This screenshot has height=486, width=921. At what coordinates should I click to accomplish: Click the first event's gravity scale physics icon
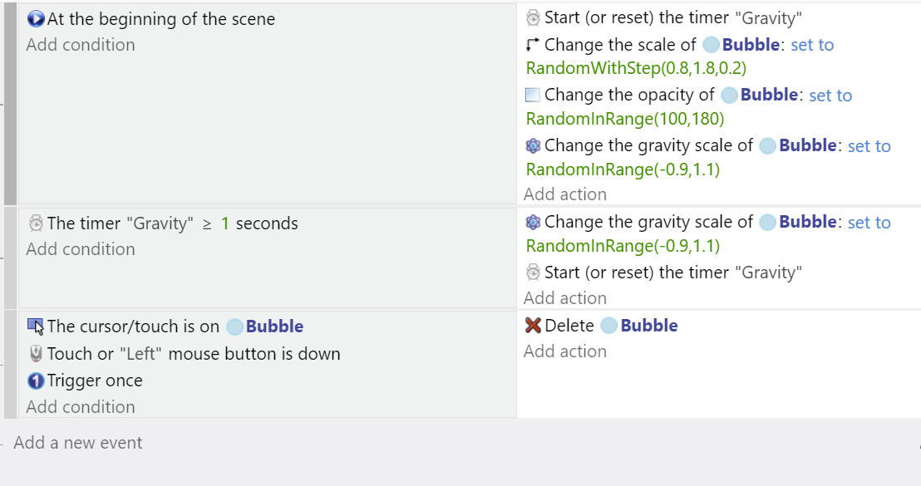pyautogui.click(x=533, y=146)
